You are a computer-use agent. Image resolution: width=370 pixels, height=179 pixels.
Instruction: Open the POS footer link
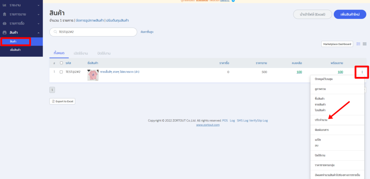(x=225, y=120)
